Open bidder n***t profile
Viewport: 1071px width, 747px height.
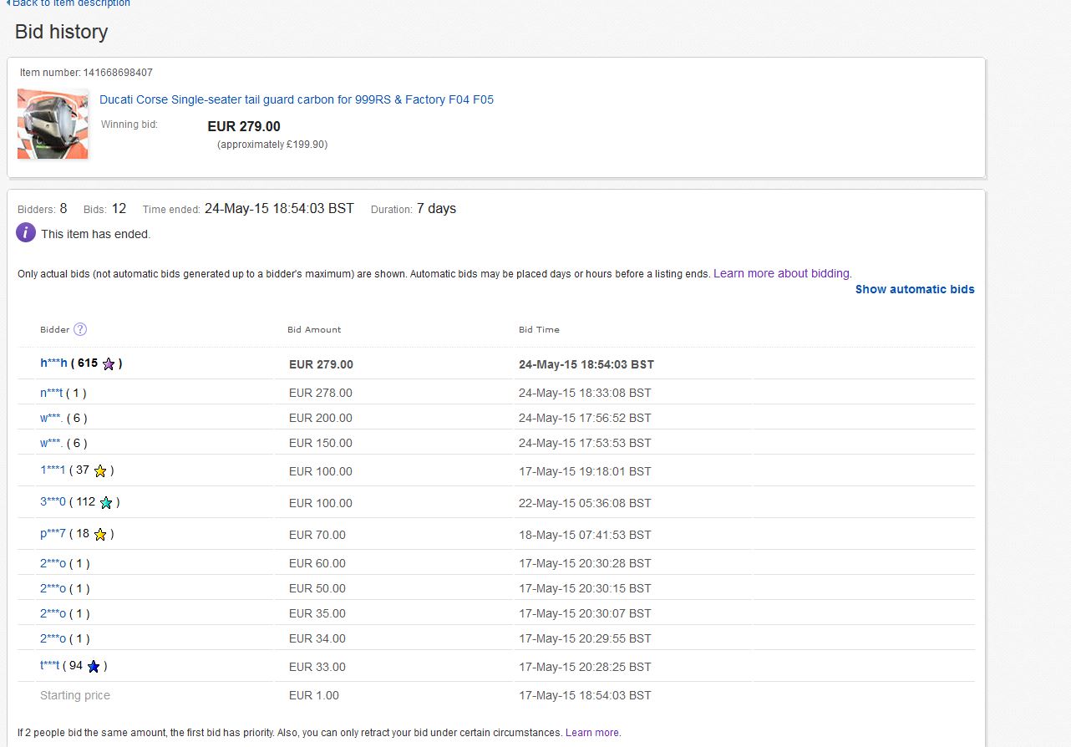pos(51,393)
